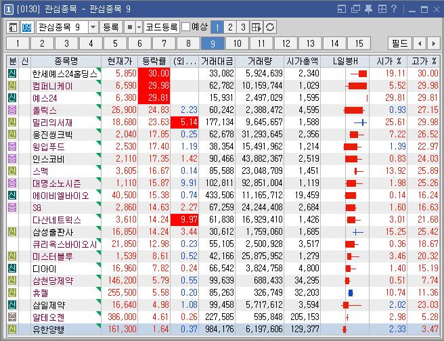
Task: Select the 큐리옥스바이오시 stock name
Action: click(x=65, y=244)
